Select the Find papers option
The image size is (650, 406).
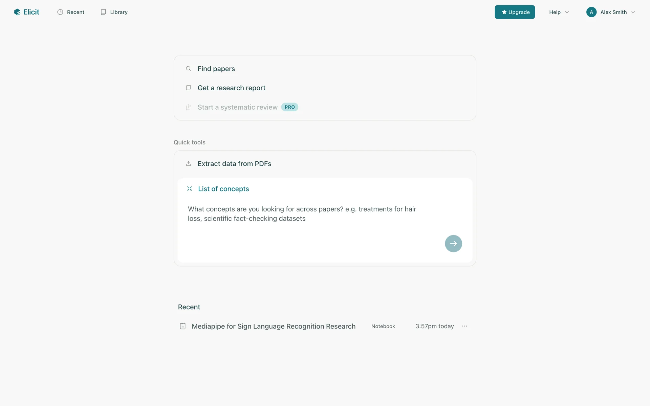216,69
